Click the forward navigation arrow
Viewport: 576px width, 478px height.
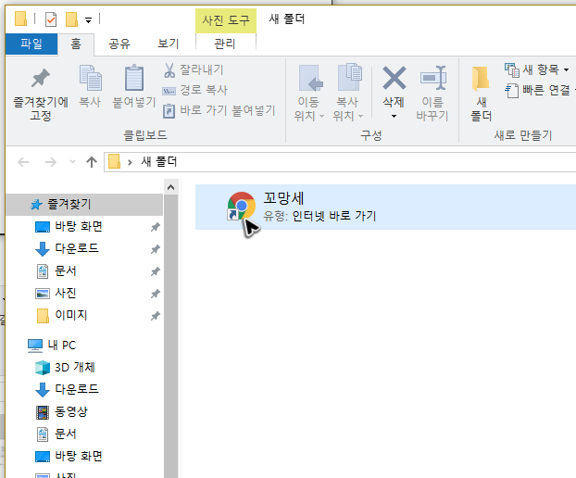coord(51,162)
